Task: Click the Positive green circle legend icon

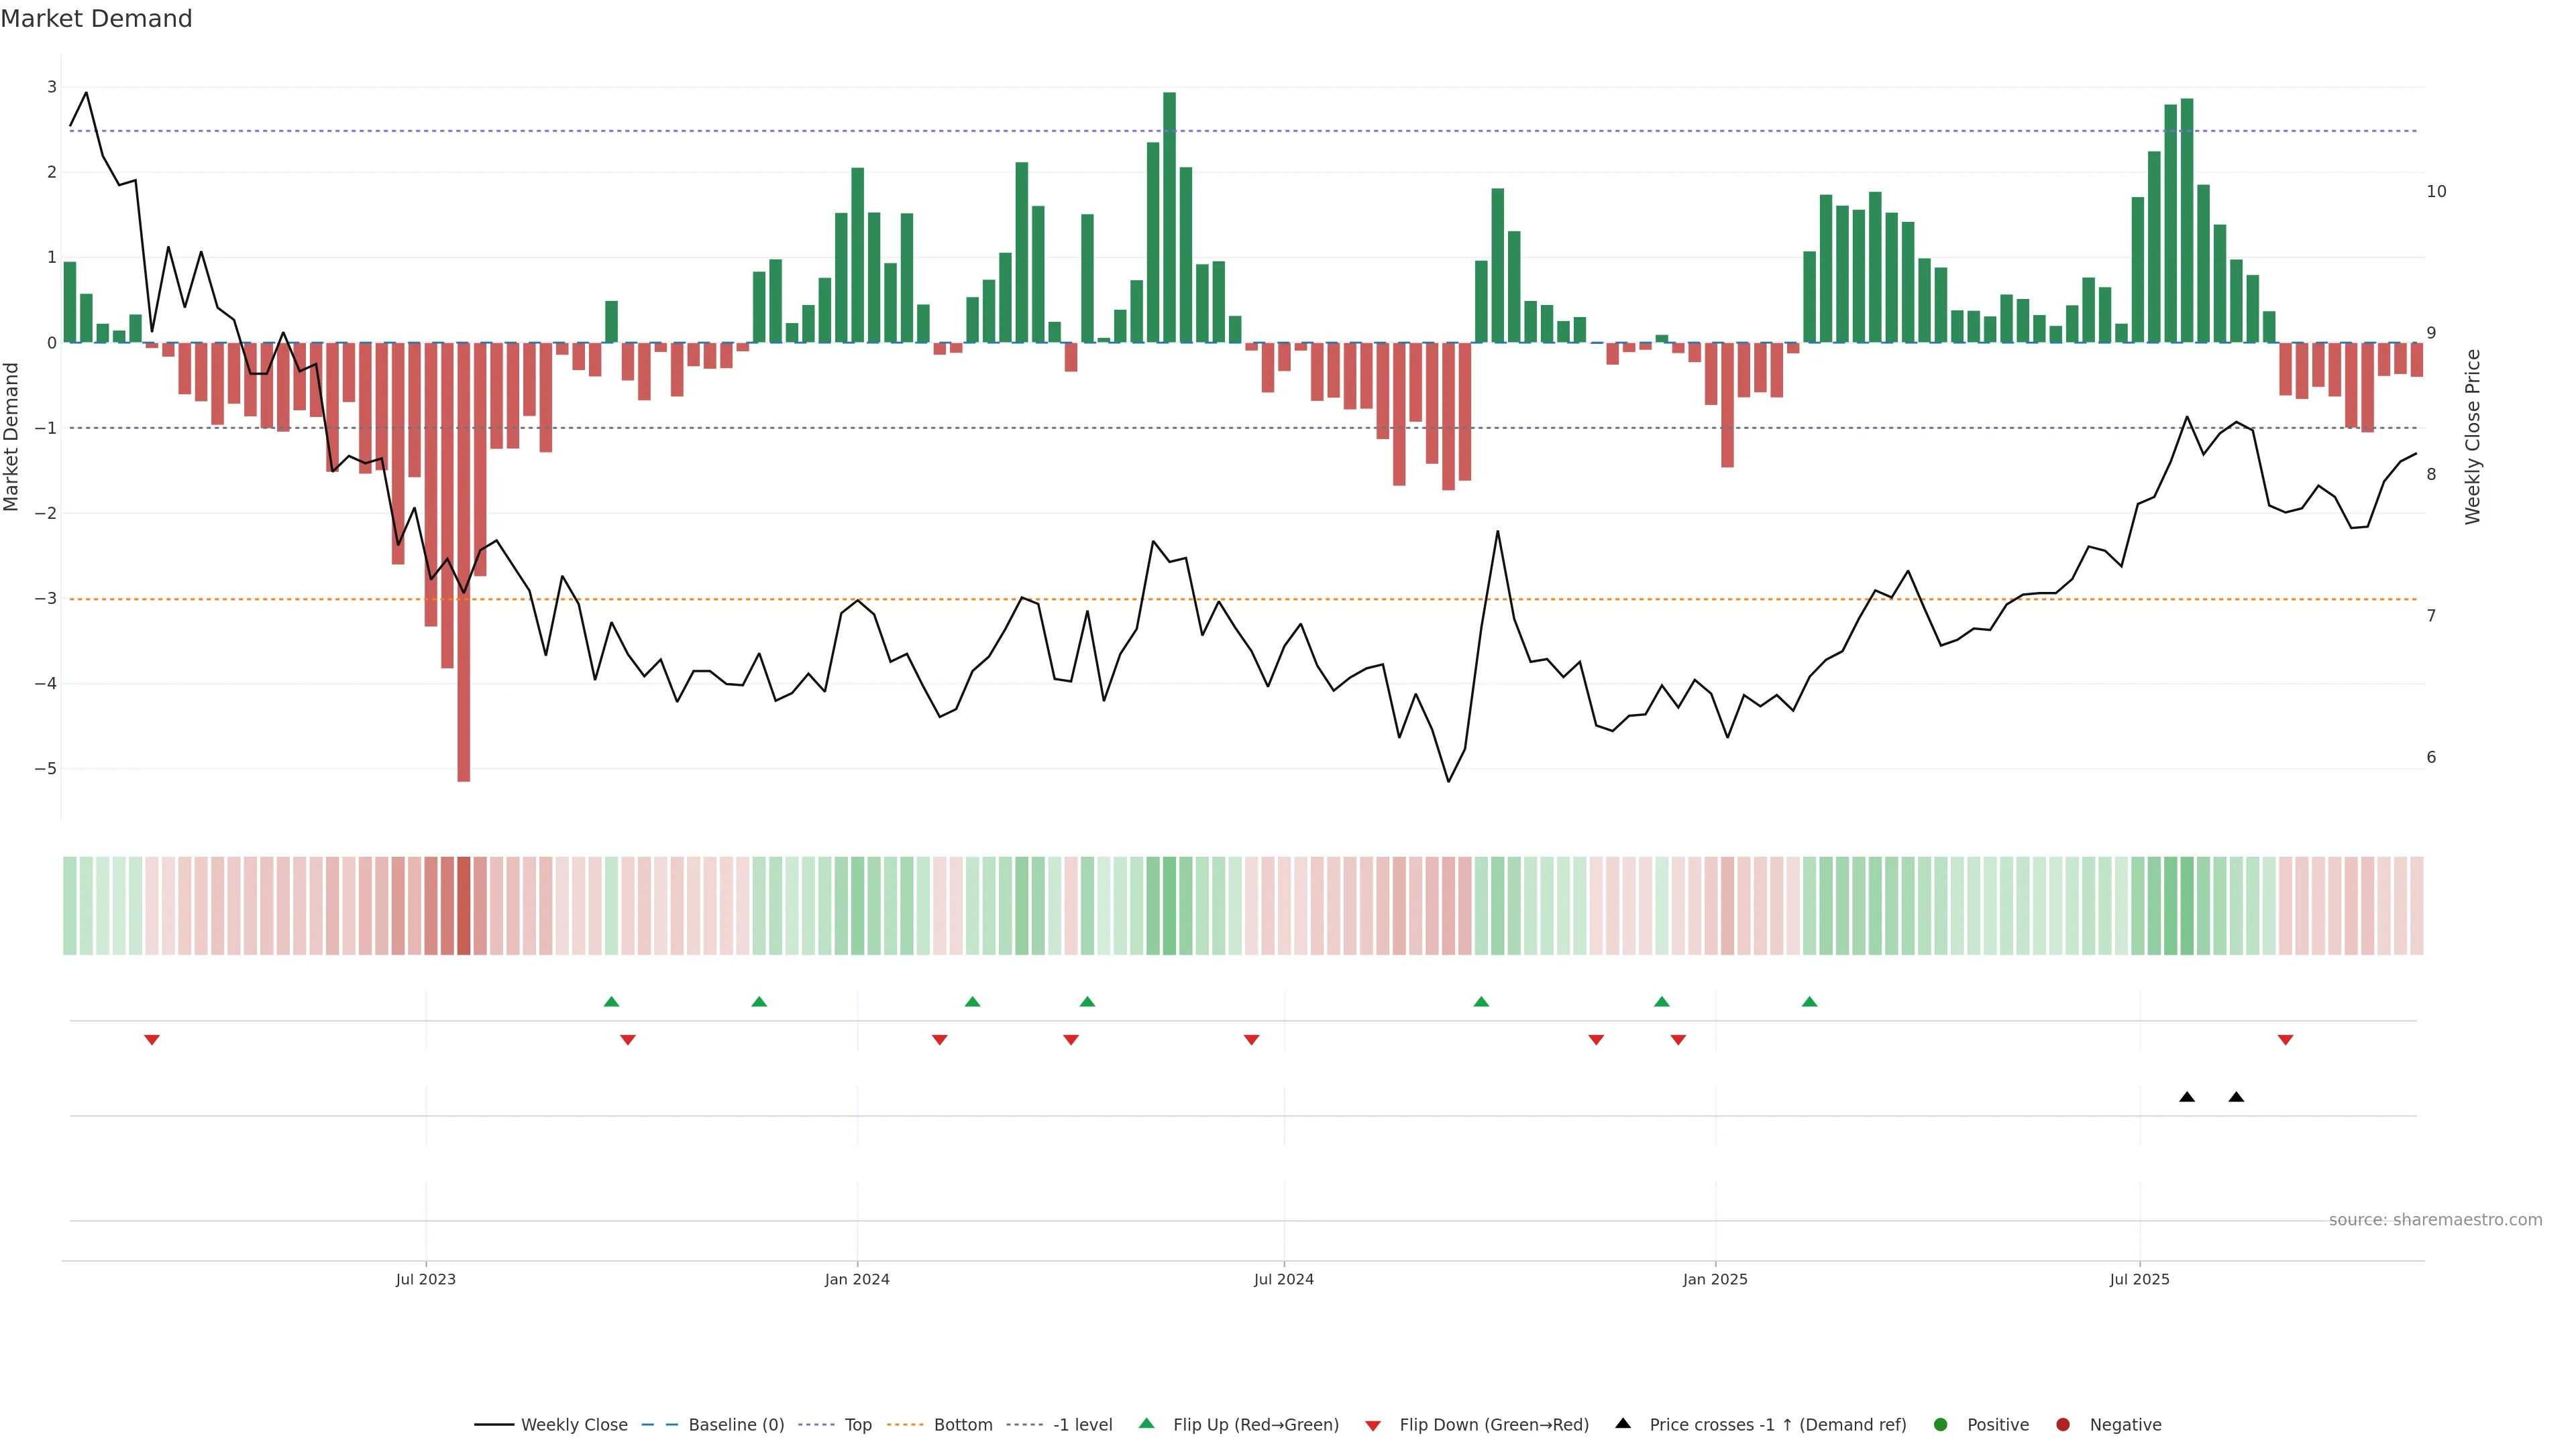Action: (x=1941, y=1424)
